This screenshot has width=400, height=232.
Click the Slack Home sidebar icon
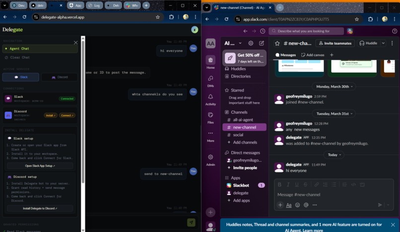click(x=210, y=60)
